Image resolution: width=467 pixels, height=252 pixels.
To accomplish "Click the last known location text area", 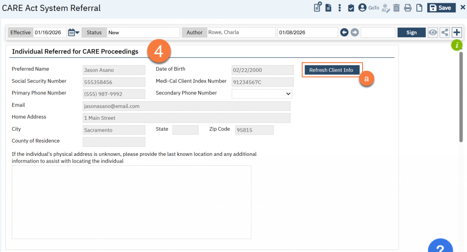I will (131, 202).
